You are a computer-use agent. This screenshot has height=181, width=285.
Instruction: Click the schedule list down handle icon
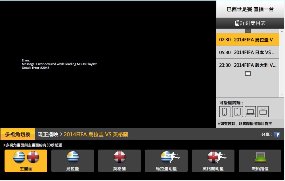(248, 73)
